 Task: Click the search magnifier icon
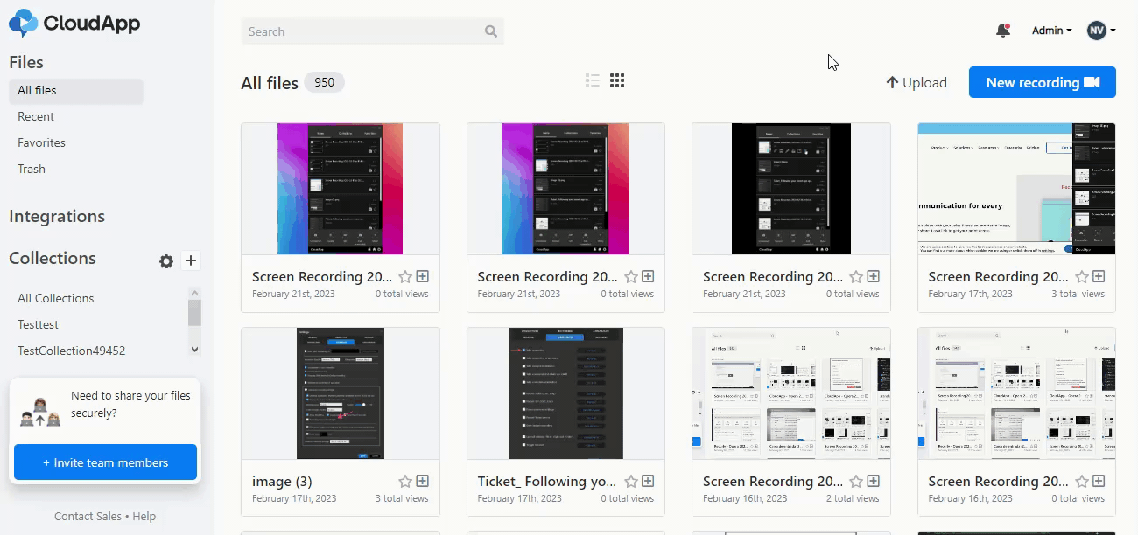coord(491,31)
